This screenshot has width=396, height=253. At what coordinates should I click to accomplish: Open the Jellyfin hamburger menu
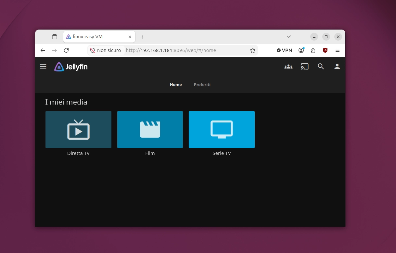(x=43, y=67)
